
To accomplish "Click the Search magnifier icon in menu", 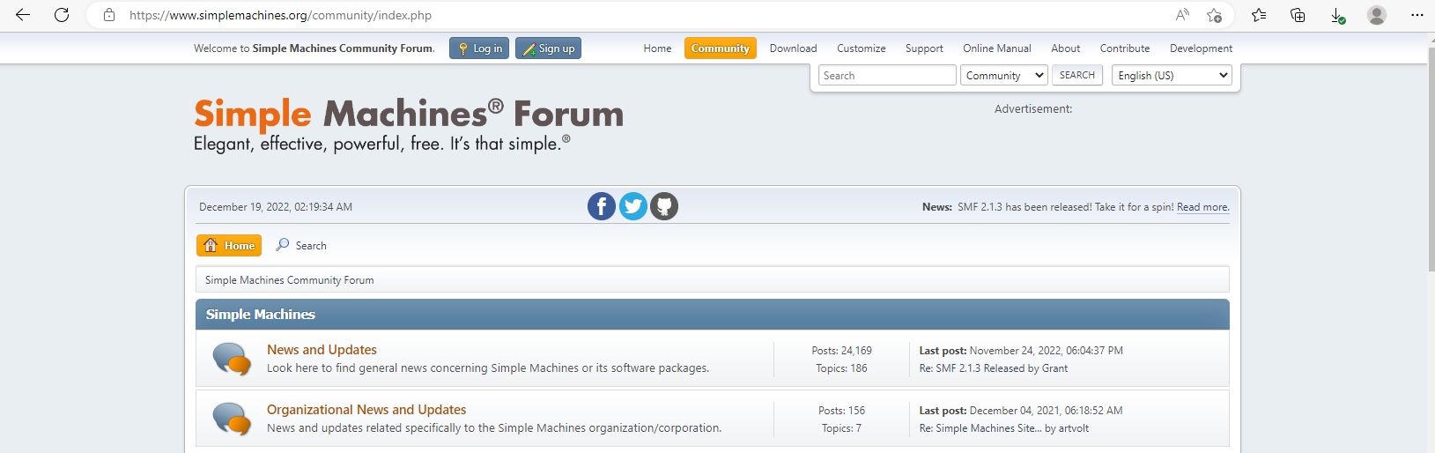I will coord(283,245).
